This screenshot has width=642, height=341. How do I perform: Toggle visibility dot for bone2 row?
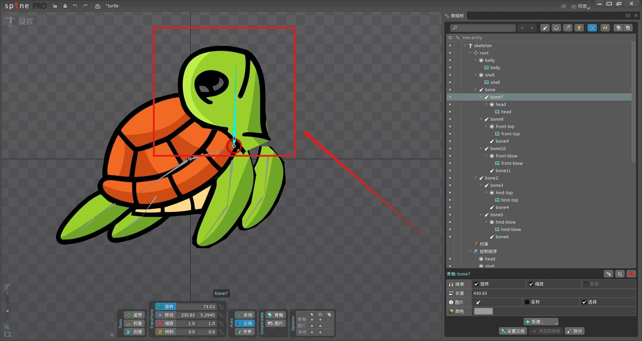click(450, 178)
